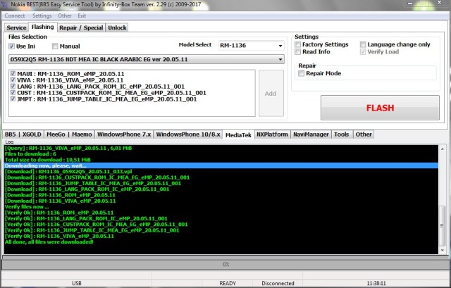
Task: Select the Unlock tab
Action: click(118, 27)
